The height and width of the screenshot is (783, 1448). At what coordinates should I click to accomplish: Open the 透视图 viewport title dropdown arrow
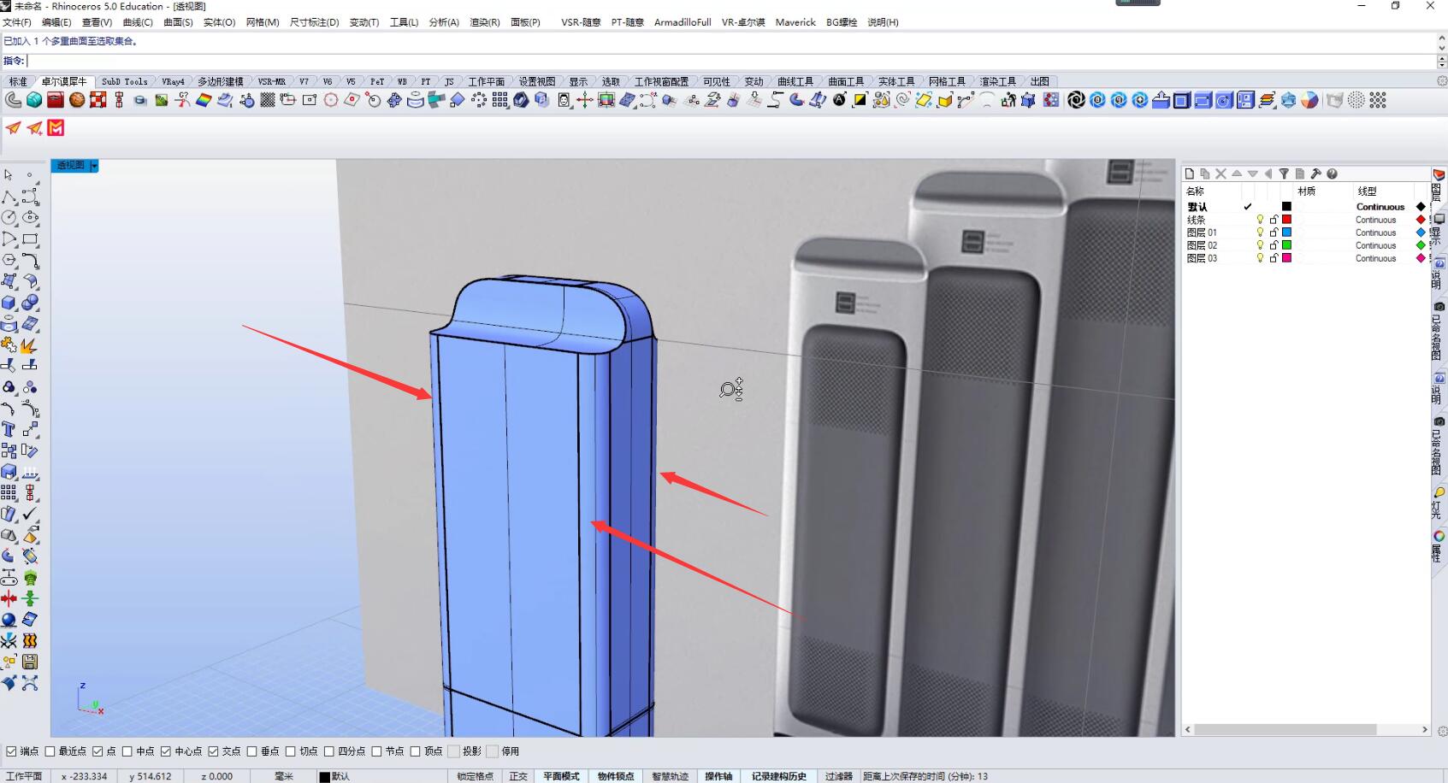94,166
